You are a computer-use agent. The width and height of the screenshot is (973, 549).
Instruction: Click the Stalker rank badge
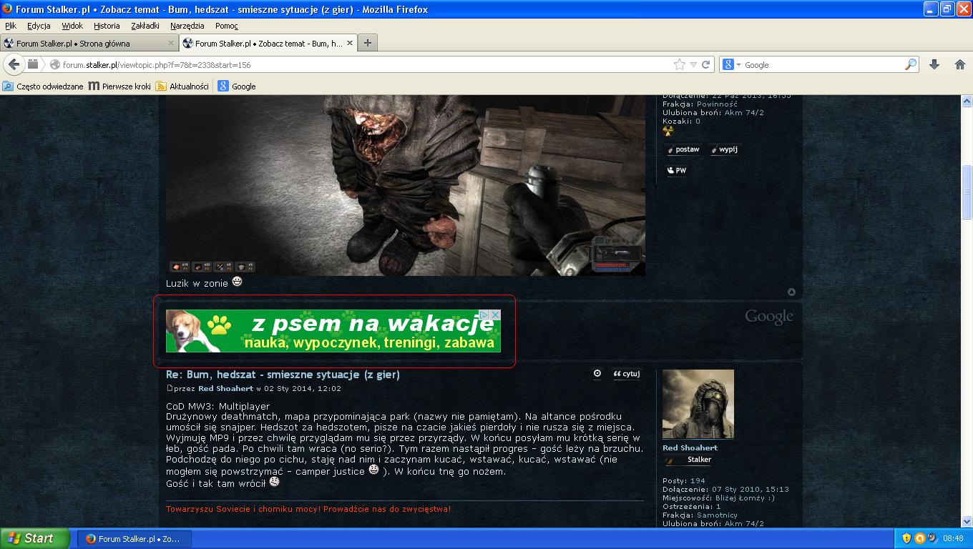pyautogui.click(x=688, y=460)
